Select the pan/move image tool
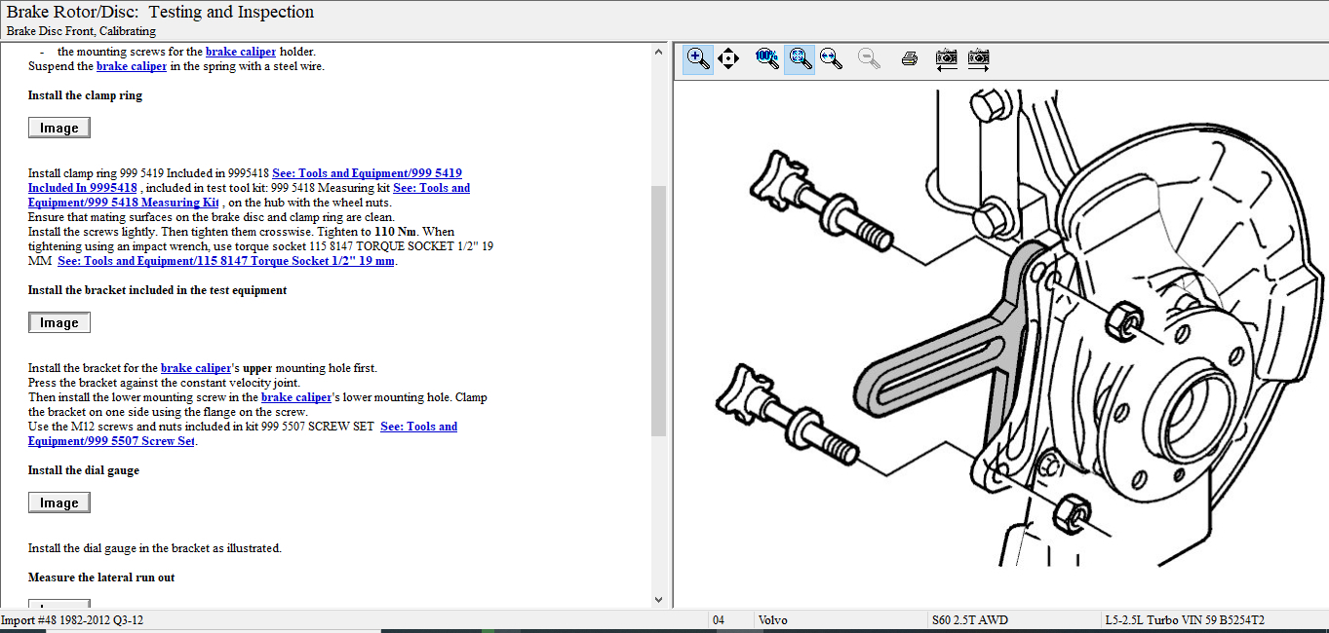This screenshot has height=633, width=1329. (728, 58)
